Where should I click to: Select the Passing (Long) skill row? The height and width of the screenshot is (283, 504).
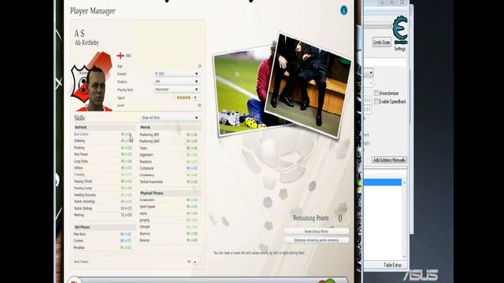point(103,189)
